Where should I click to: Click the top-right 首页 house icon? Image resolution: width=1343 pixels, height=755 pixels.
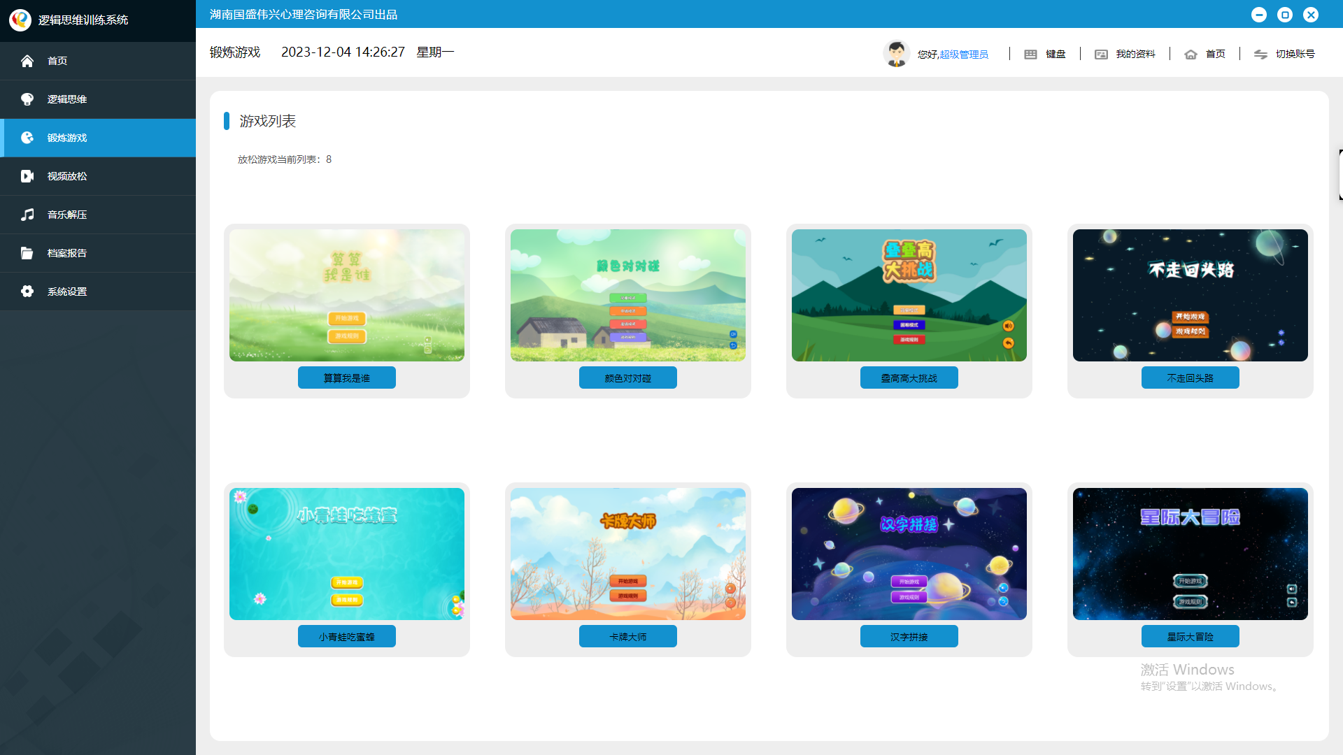click(1191, 55)
